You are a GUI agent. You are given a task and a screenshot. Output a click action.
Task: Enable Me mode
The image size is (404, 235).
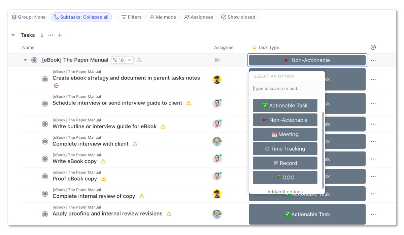(163, 17)
